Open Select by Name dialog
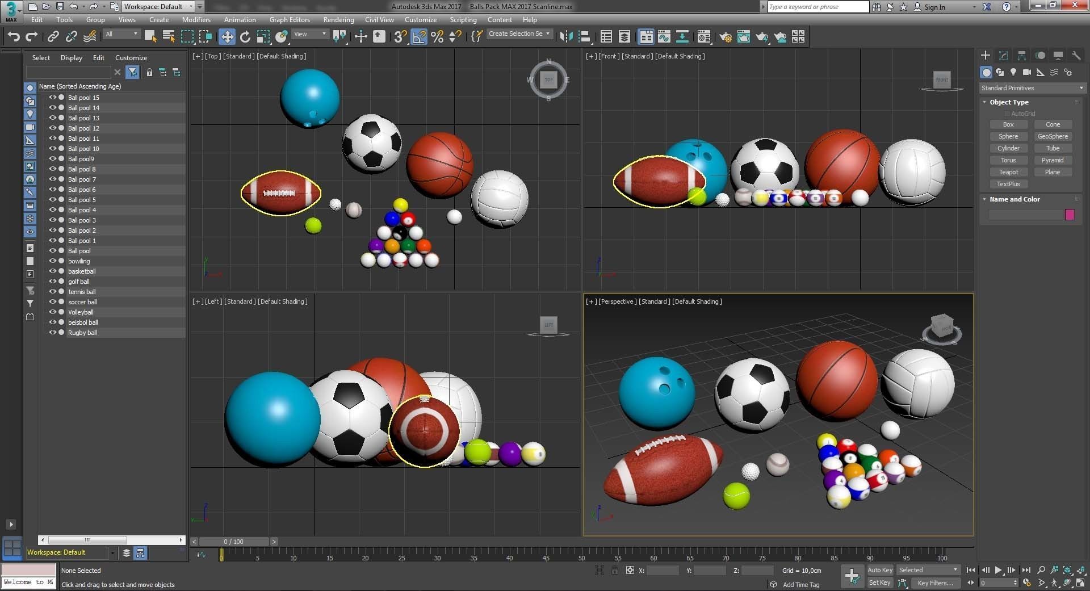Image resolution: width=1090 pixels, height=591 pixels. pyautogui.click(x=169, y=37)
